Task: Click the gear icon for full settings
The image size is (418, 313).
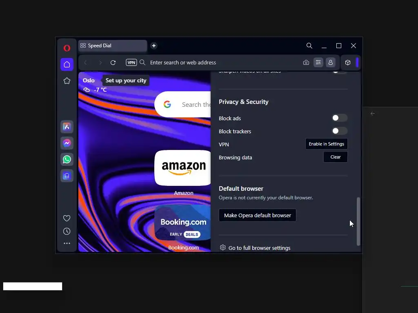Action: (x=223, y=247)
